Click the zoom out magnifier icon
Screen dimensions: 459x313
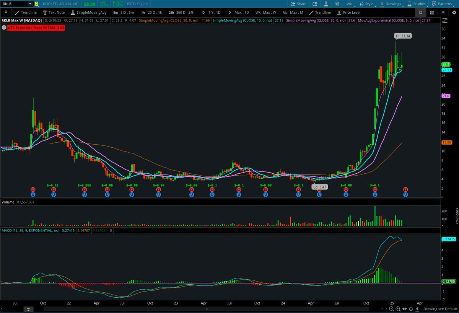point(391,309)
